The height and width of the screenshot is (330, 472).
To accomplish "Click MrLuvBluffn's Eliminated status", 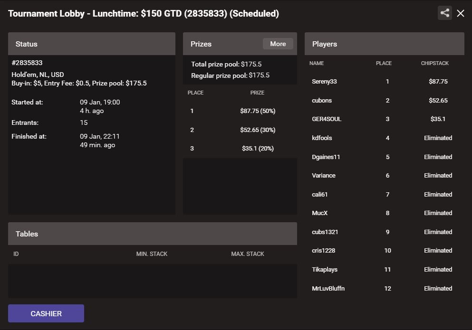I will (438, 289).
